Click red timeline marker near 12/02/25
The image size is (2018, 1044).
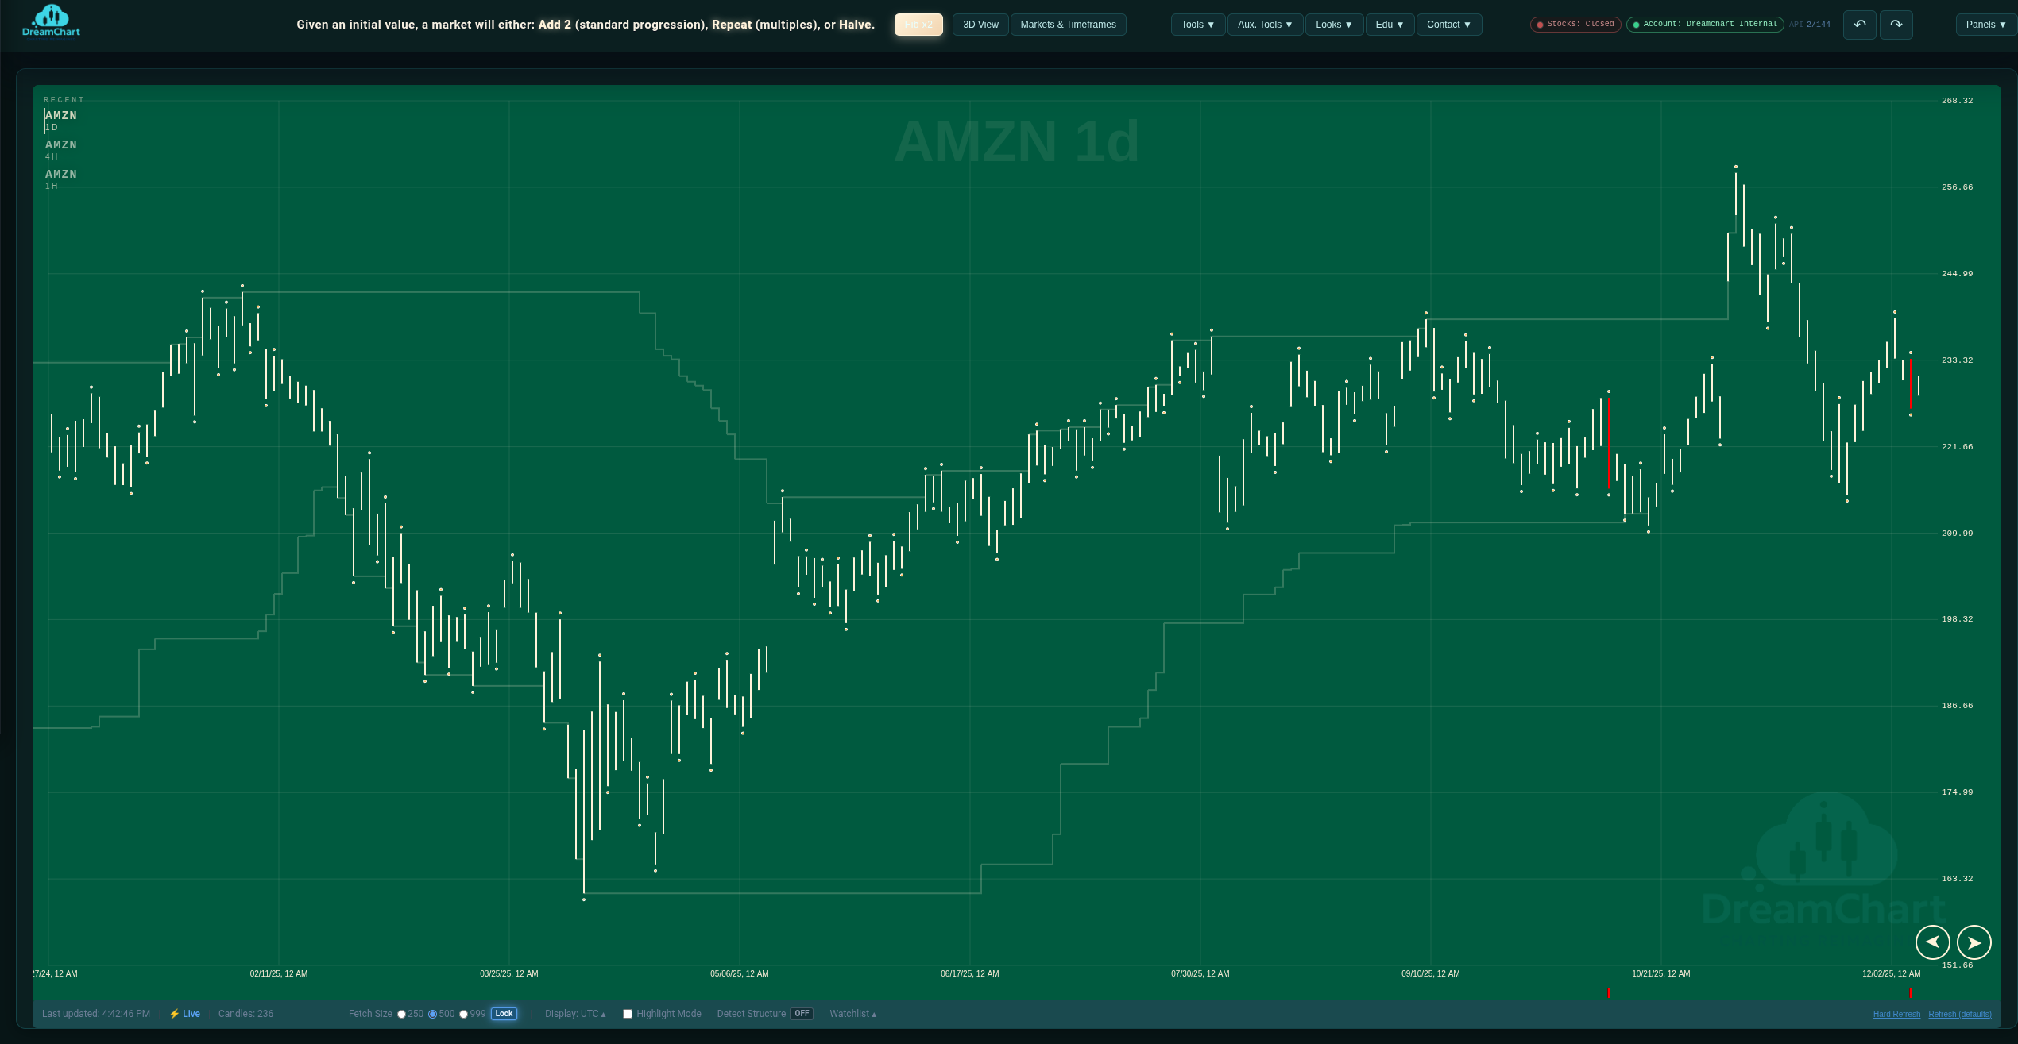(1911, 993)
